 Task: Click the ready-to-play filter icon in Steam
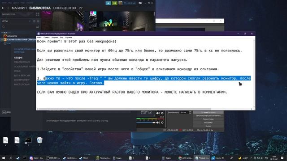38,21
